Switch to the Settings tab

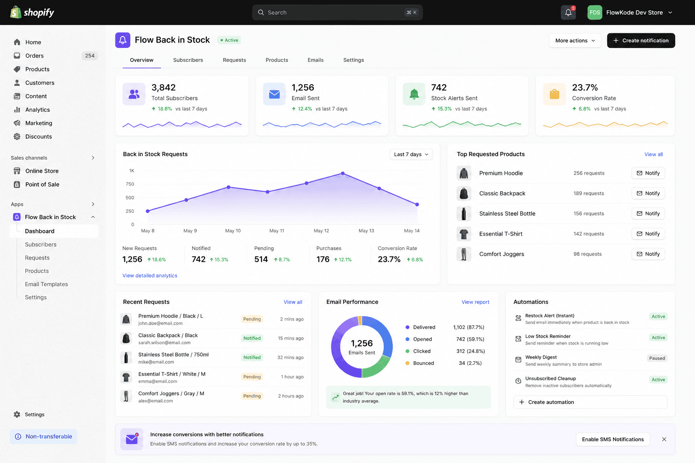[x=353, y=60]
